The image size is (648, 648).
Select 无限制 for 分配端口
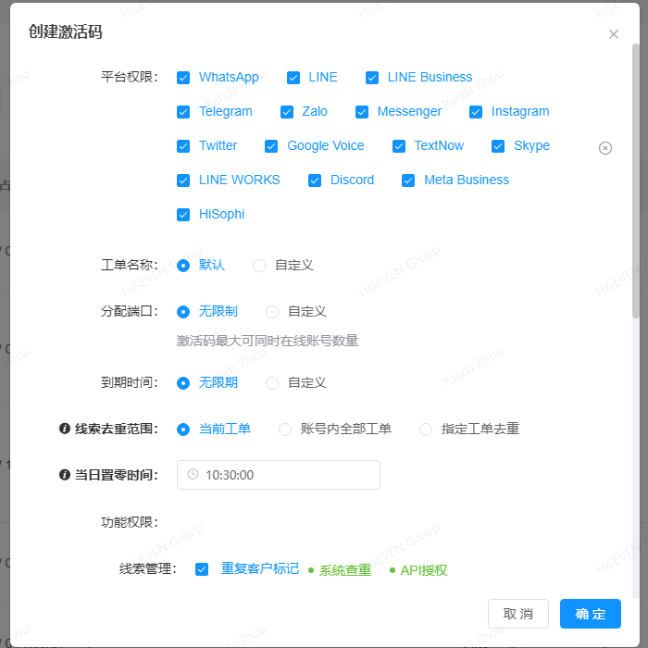tap(183, 312)
